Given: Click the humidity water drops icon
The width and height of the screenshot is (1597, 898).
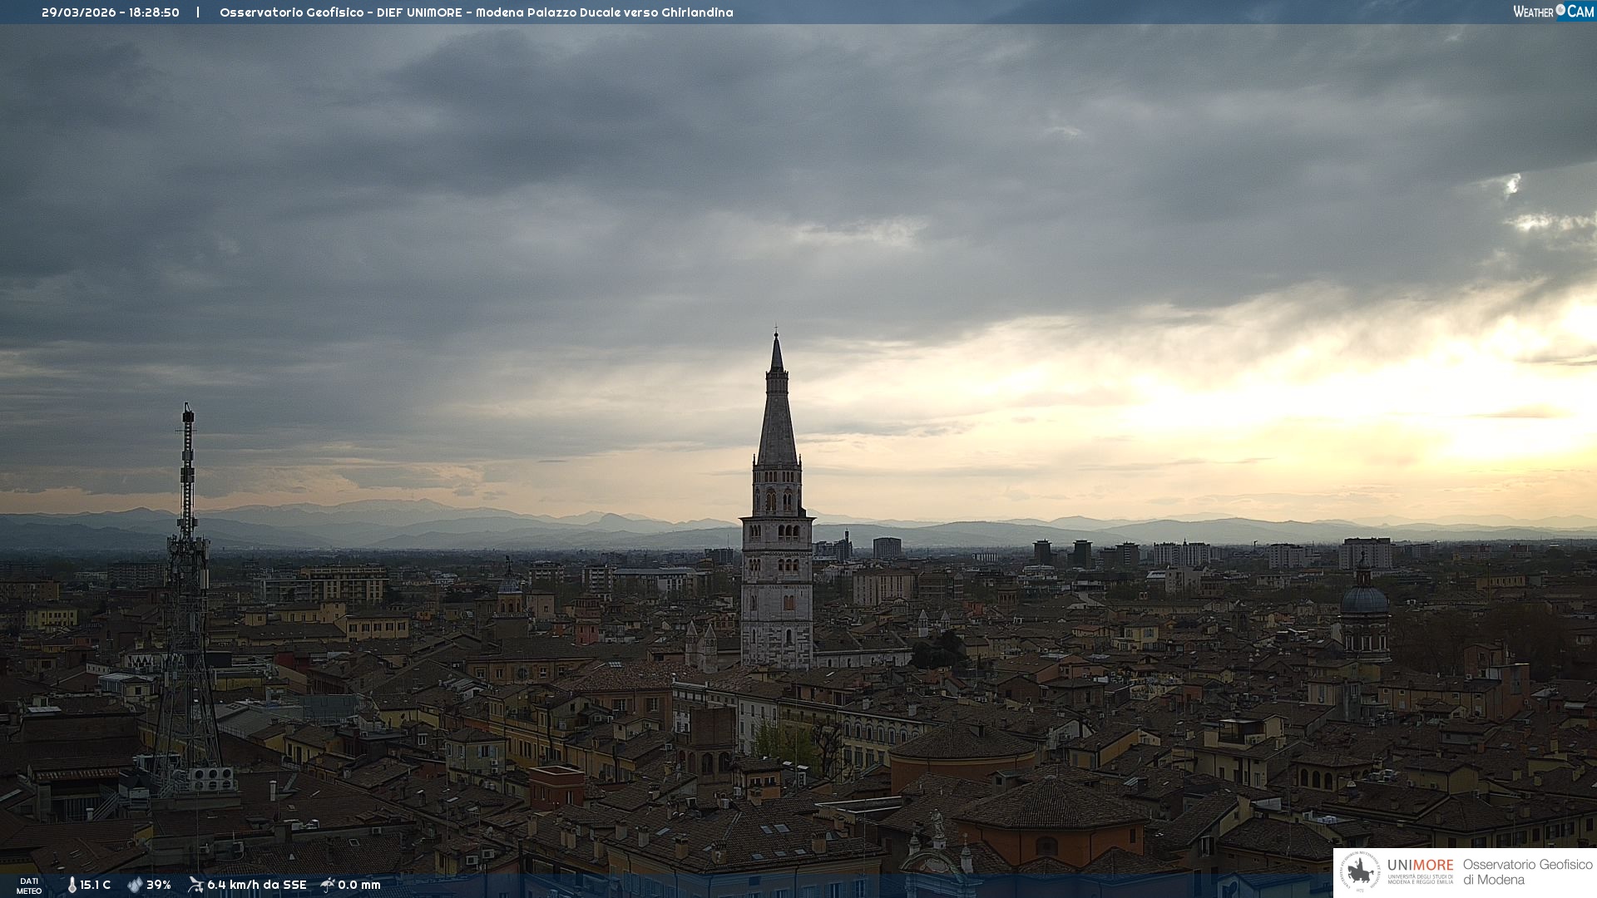Looking at the screenshot, I should click(x=135, y=885).
